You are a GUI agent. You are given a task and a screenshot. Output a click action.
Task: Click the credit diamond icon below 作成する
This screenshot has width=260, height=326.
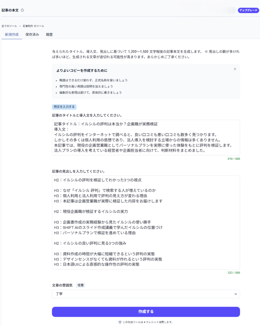click(x=120, y=322)
